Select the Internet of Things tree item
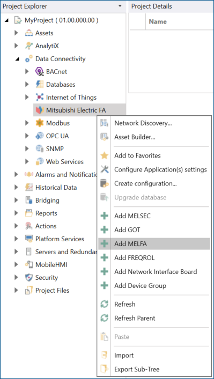This screenshot has height=379, width=214. [71, 98]
